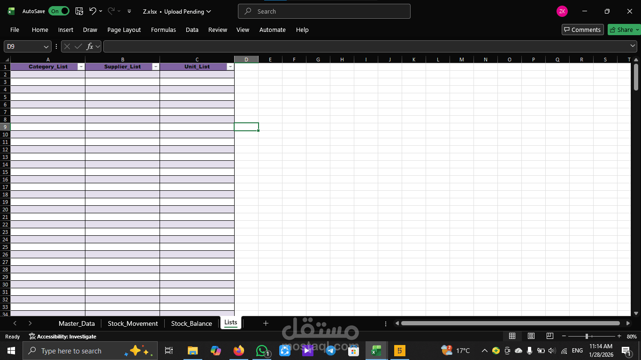Confirm entry with the checkmark icon
641x360 pixels.
click(78, 46)
